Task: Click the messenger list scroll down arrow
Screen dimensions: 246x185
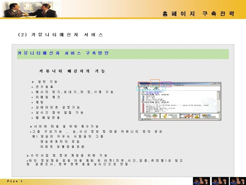Action: pos(218,112)
